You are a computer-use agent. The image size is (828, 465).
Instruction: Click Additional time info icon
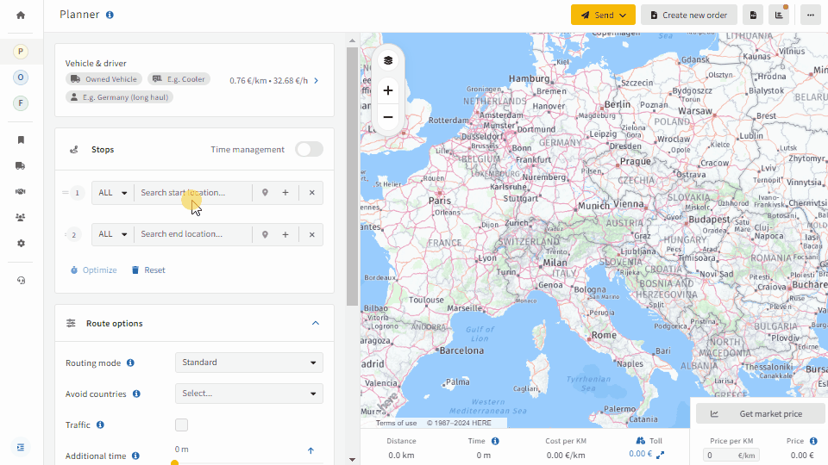tap(135, 456)
